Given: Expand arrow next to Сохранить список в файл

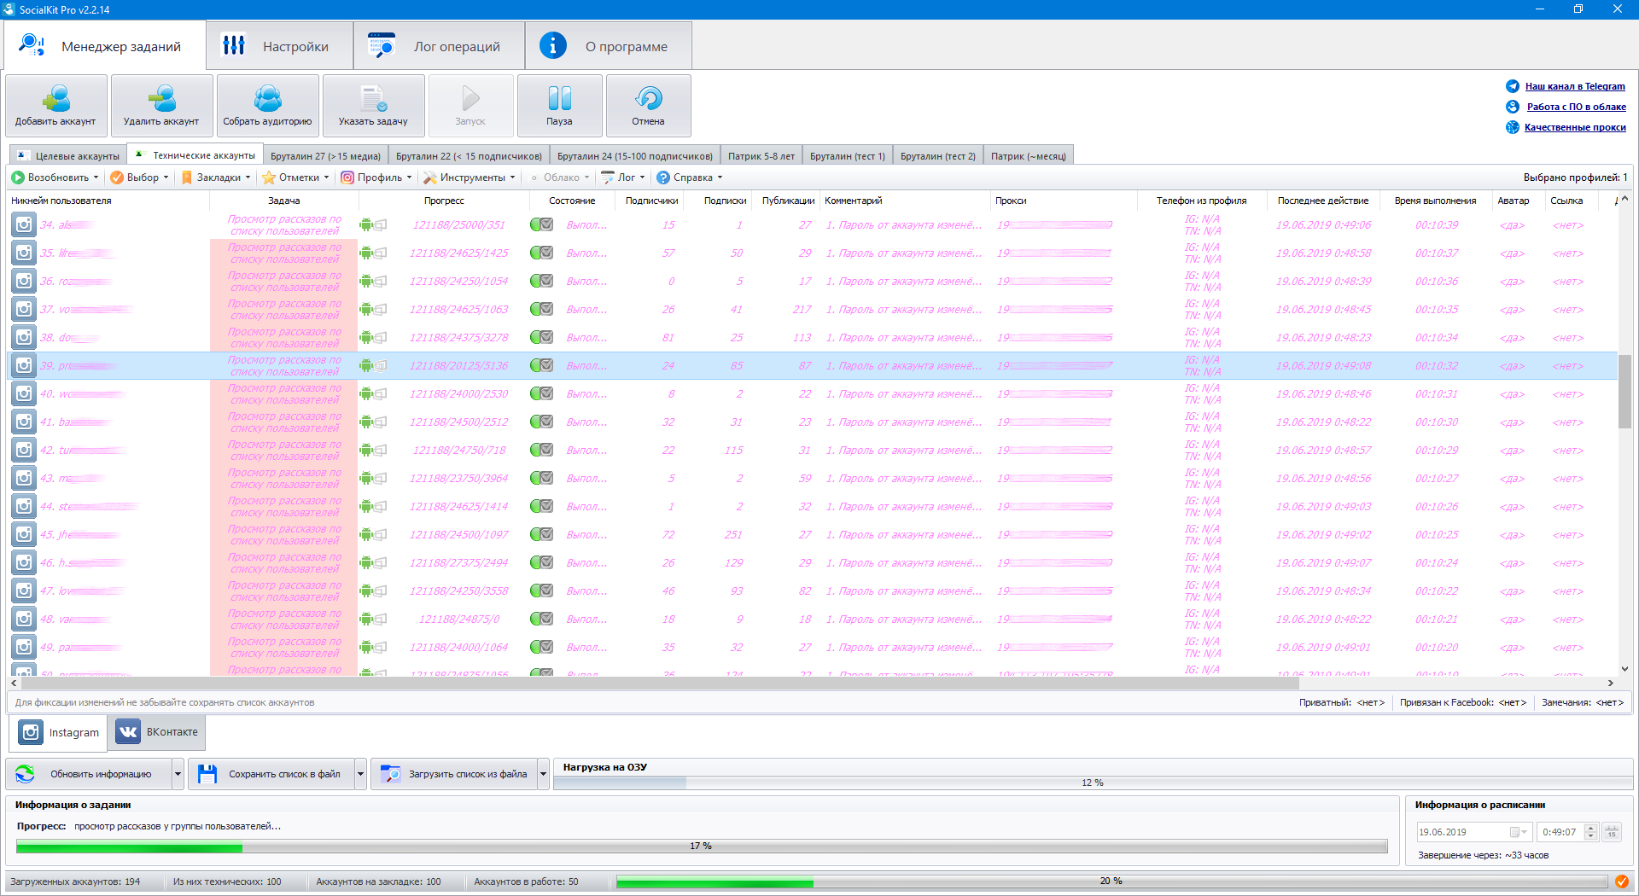Looking at the screenshot, I should [360, 774].
